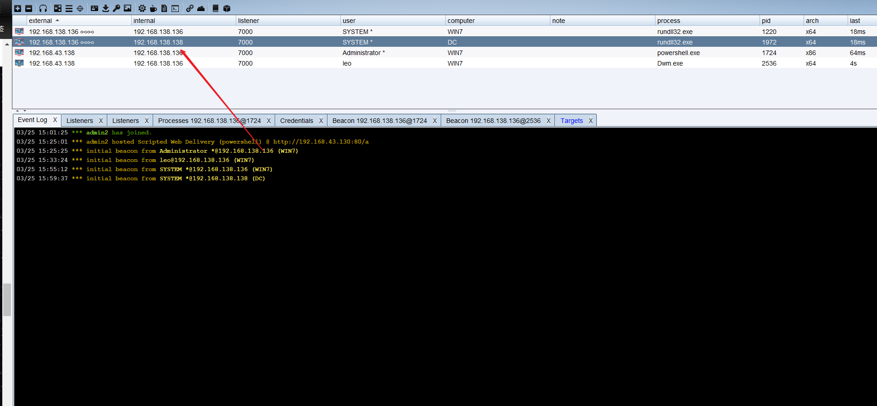Screen dimensions: 877x406
Task: Host a file via the chain link icon
Action: (190, 8)
